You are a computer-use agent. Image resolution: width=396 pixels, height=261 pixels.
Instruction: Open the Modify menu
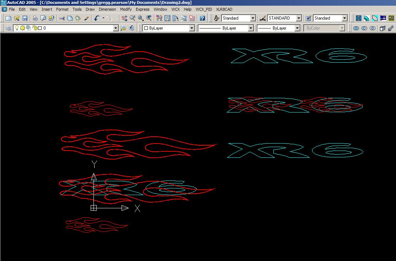126,9
